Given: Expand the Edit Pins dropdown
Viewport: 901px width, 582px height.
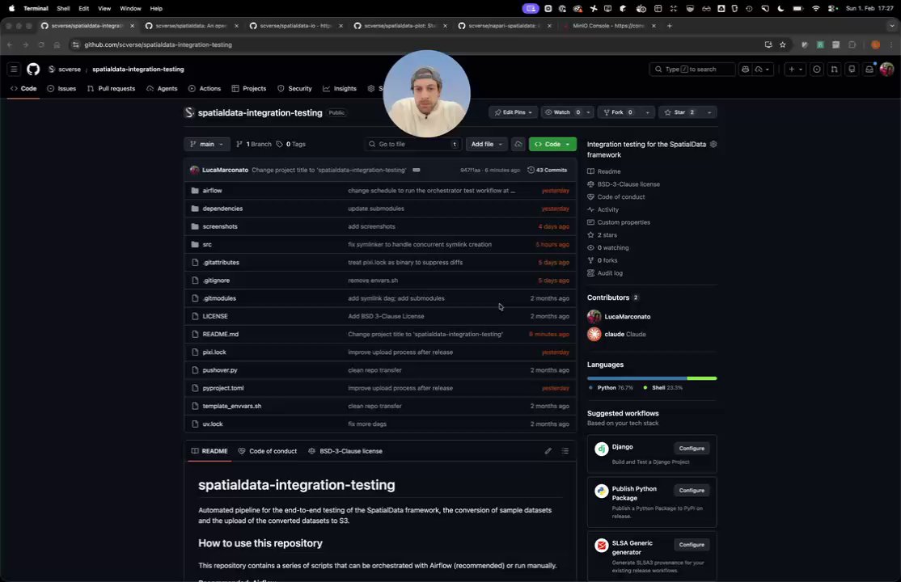Looking at the screenshot, I should tap(513, 112).
